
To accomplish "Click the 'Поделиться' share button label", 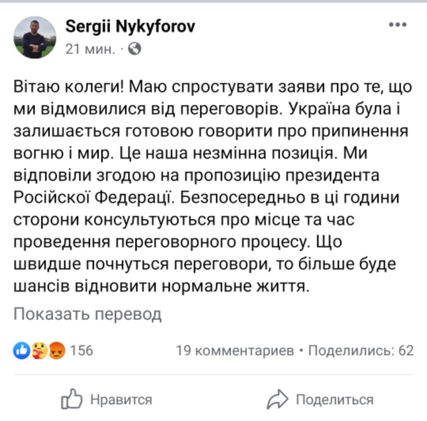I will click(x=335, y=400).
